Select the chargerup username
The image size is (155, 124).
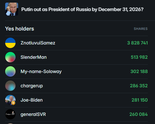click(x=32, y=86)
